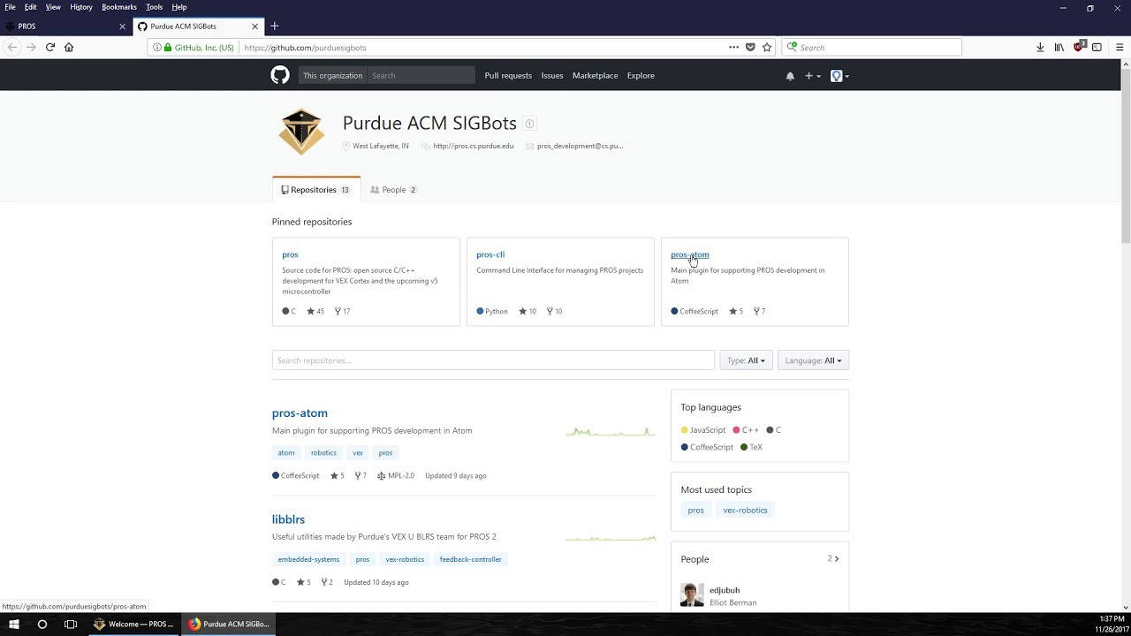Image resolution: width=1131 pixels, height=636 pixels.
Task: Open the pinned pros repository
Action: click(x=290, y=254)
